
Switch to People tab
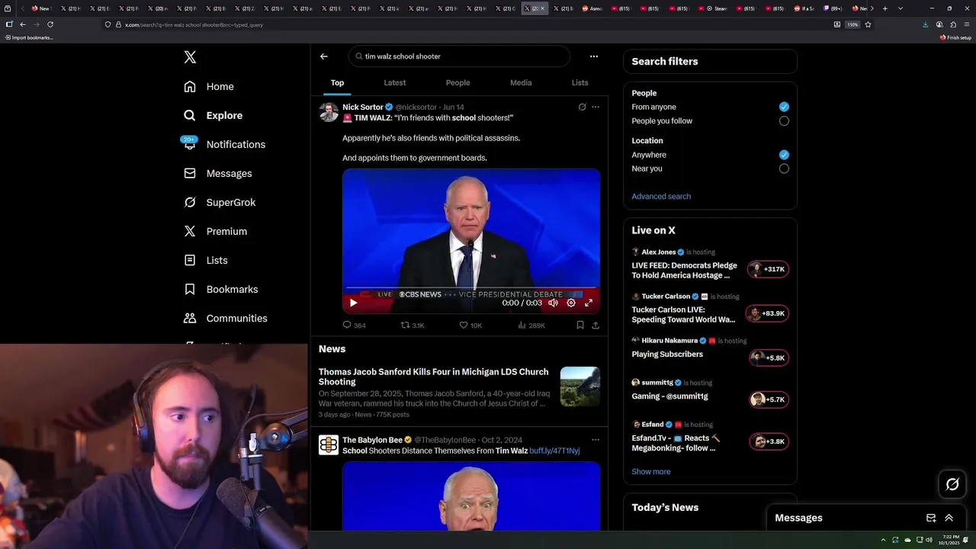[457, 82]
